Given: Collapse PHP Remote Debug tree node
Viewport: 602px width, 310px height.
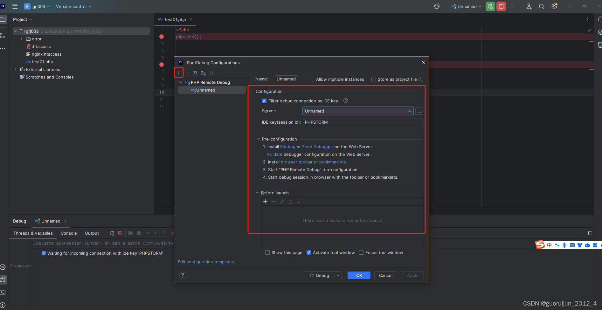Looking at the screenshot, I should (181, 83).
